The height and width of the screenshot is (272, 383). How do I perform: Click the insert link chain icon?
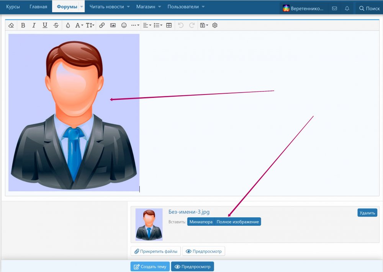click(102, 25)
